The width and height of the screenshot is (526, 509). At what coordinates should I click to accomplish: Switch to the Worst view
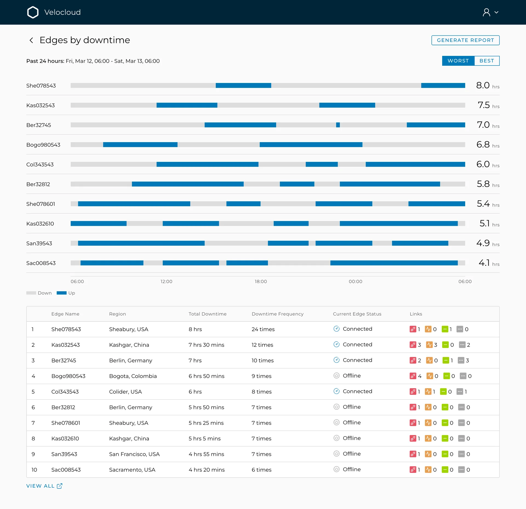[x=458, y=61]
